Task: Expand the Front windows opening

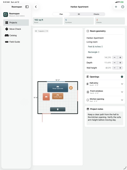Action: tap(122, 92)
